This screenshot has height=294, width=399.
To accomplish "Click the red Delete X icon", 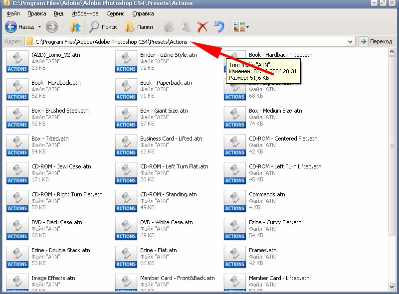I will pyautogui.click(x=202, y=27).
